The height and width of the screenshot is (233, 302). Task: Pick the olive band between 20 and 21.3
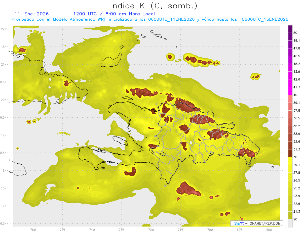[x=290, y=215]
